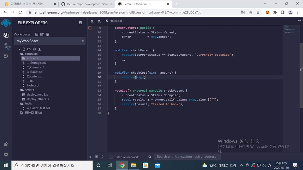Open Chrome tab search dropdown arrow

click(265, 3)
